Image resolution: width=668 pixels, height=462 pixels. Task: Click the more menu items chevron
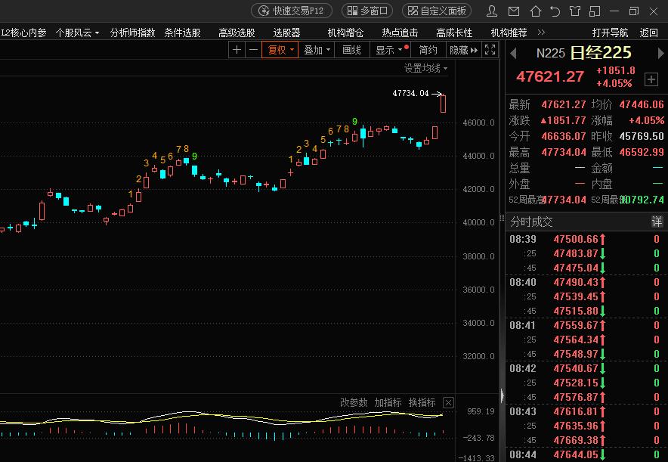(x=542, y=33)
